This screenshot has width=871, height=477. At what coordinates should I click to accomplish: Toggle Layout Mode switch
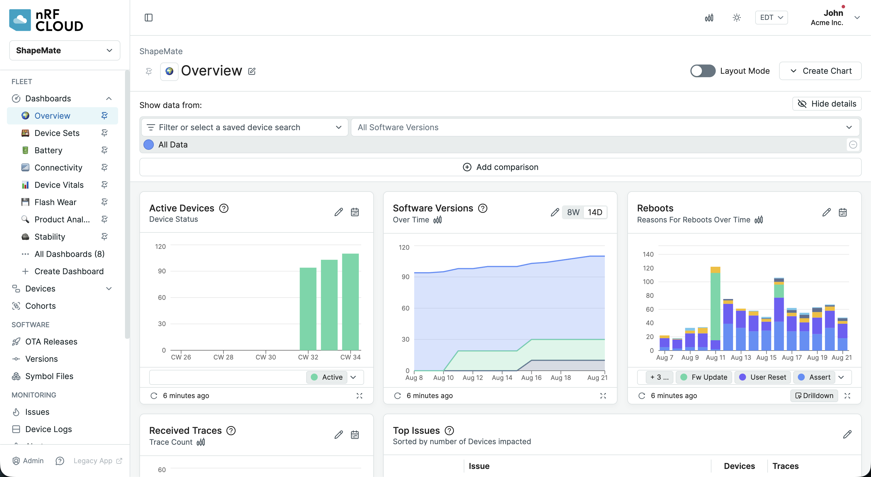pyautogui.click(x=703, y=71)
